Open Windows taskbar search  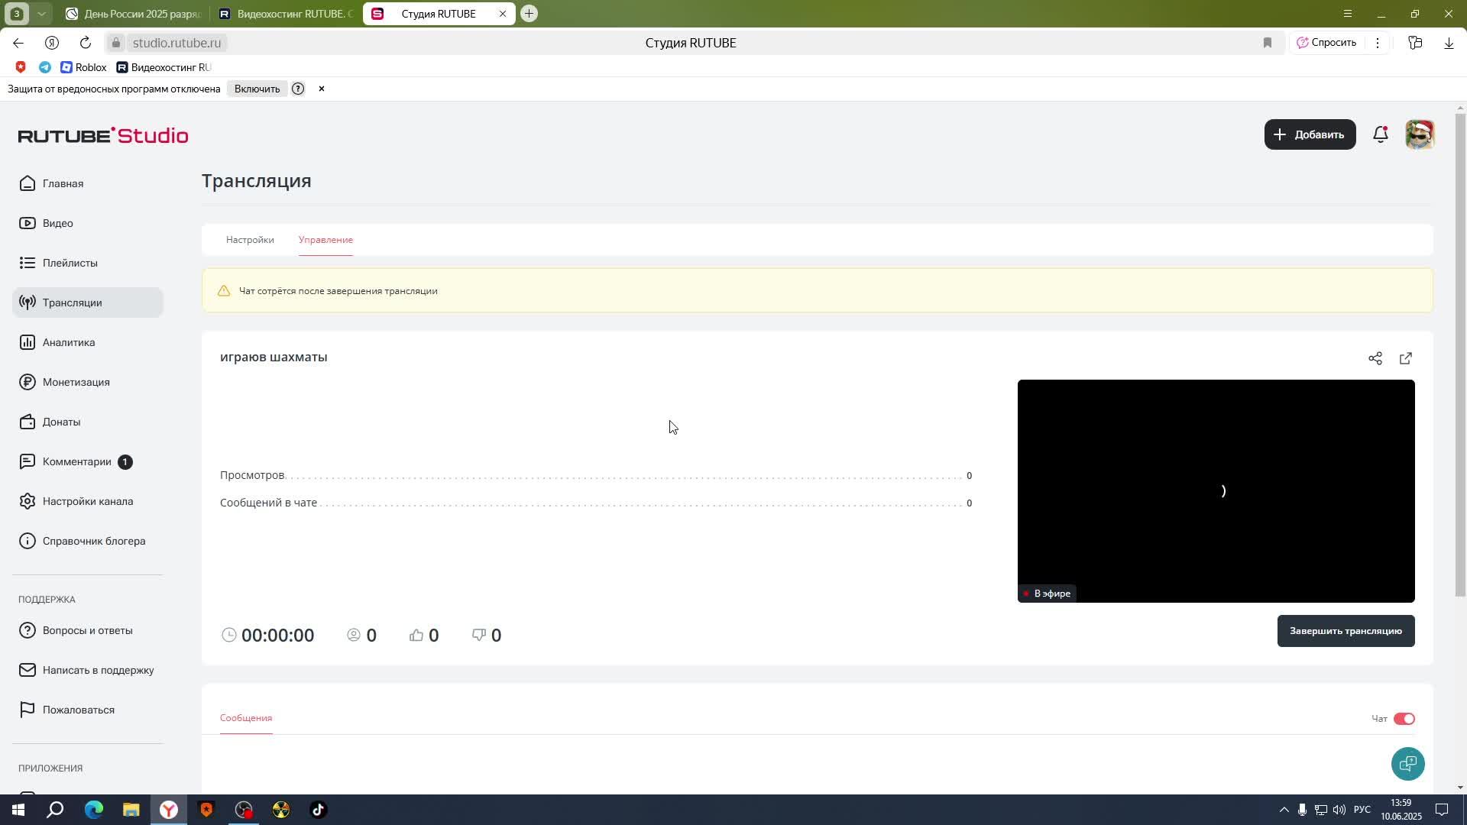(56, 810)
